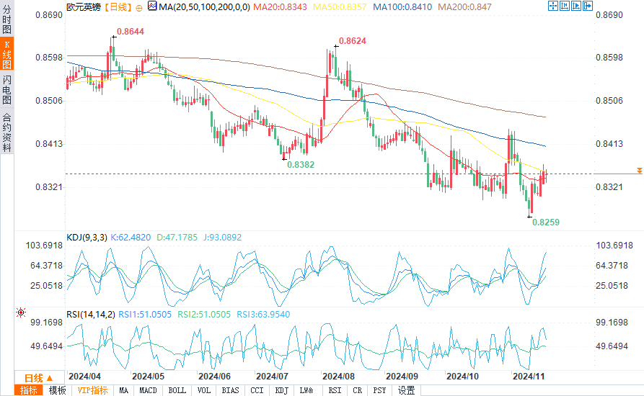Select the 指标 tab in bottom bar
The image size is (644, 396).
tap(29, 390)
